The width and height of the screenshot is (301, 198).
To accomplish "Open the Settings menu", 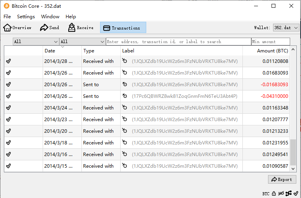I will 26,17.
